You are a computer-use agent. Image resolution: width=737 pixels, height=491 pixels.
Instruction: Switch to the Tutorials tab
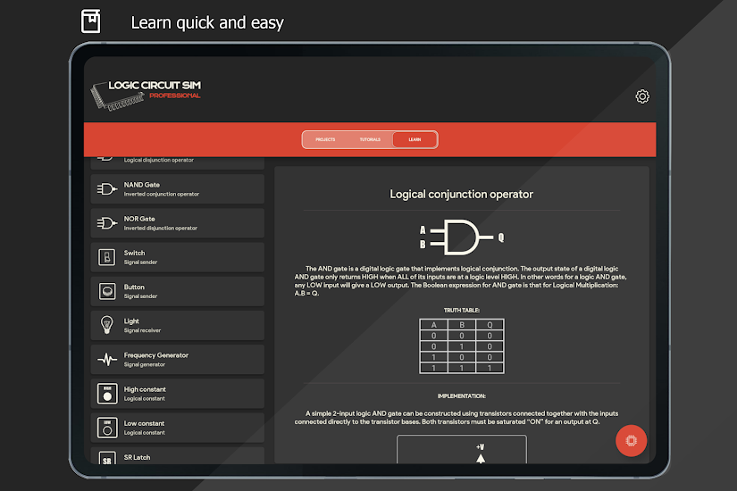point(370,140)
